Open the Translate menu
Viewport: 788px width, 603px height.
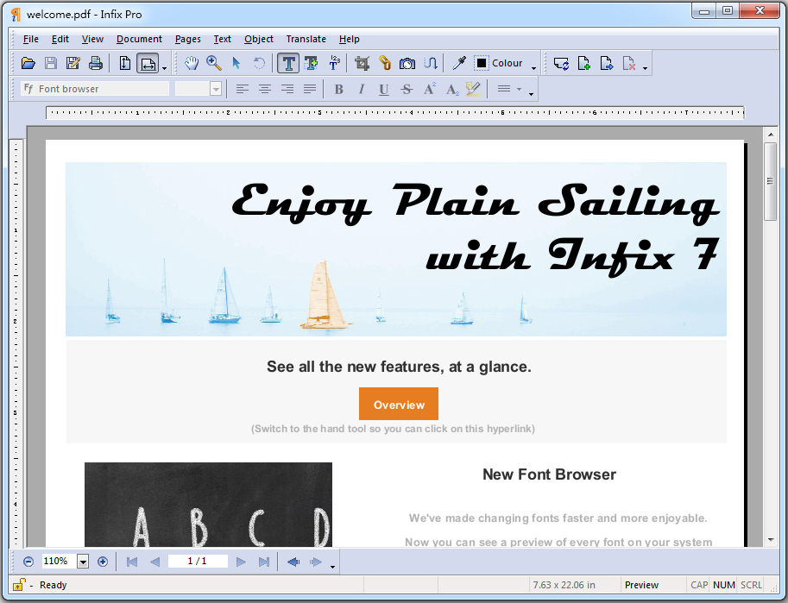(x=306, y=39)
